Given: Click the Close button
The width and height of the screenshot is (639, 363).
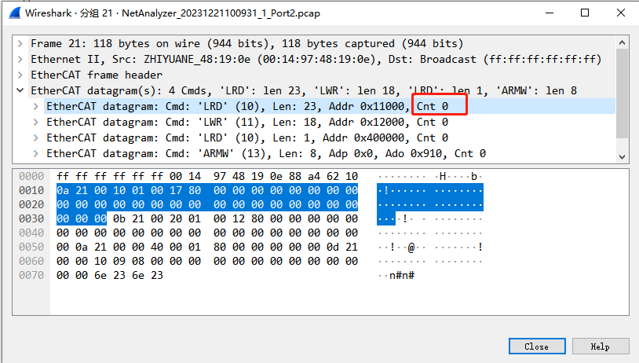Looking at the screenshot, I should (x=537, y=346).
